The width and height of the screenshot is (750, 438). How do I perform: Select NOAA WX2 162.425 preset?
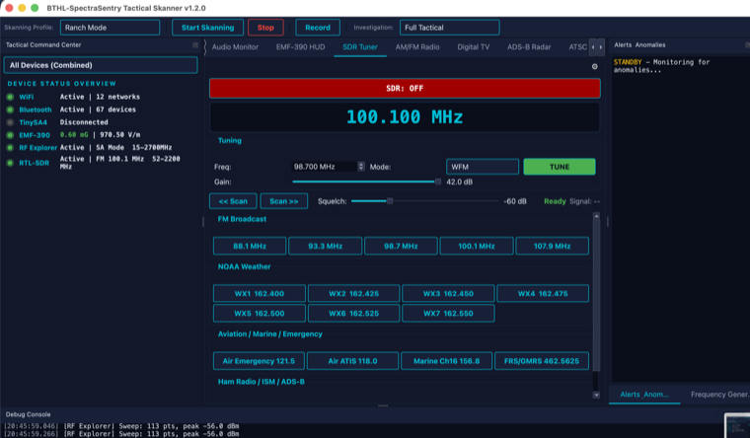point(353,293)
